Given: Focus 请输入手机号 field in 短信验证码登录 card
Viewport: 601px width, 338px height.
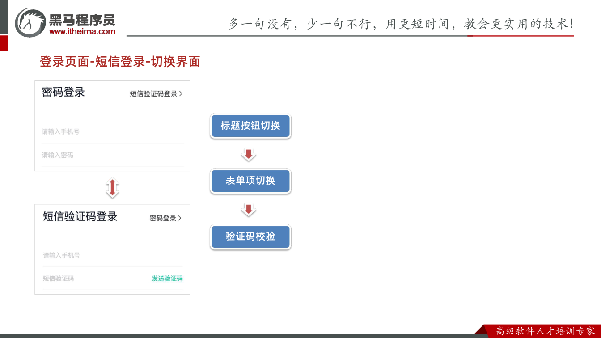Looking at the screenshot, I should (113, 255).
